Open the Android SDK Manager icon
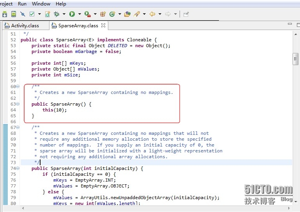This screenshot has width=300, height=212. coord(5,14)
